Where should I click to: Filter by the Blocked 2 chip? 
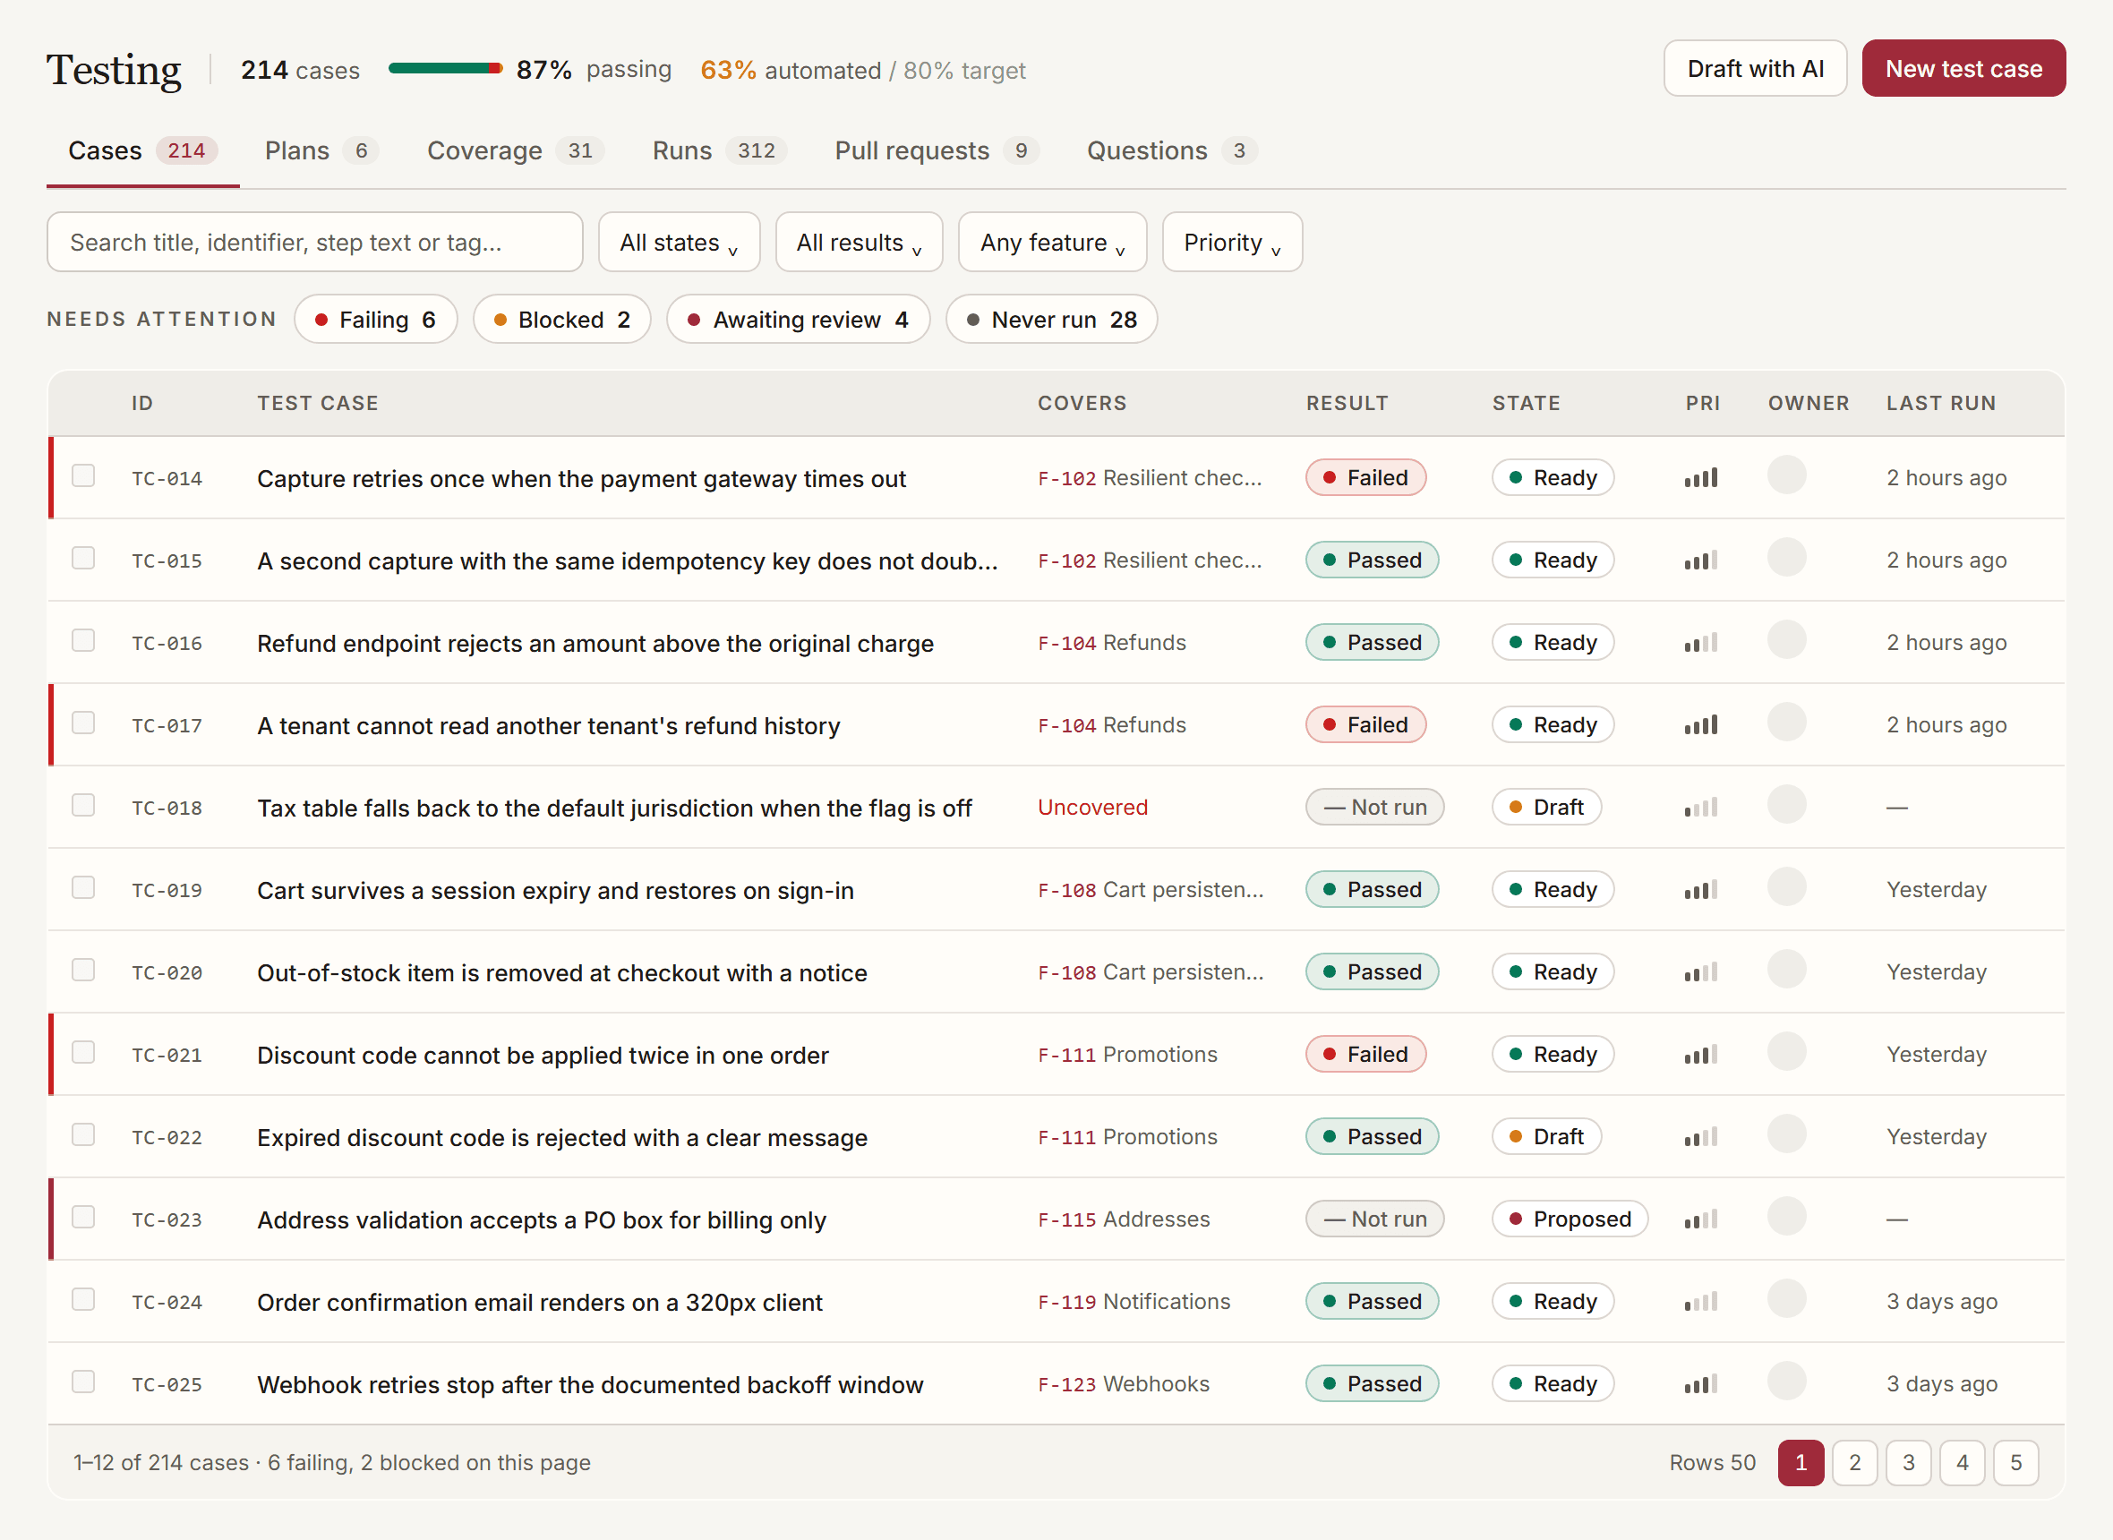click(x=562, y=320)
